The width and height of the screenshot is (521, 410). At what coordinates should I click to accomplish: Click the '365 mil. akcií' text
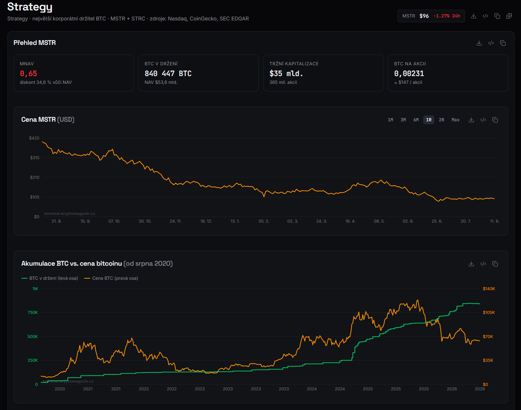[283, 82]
